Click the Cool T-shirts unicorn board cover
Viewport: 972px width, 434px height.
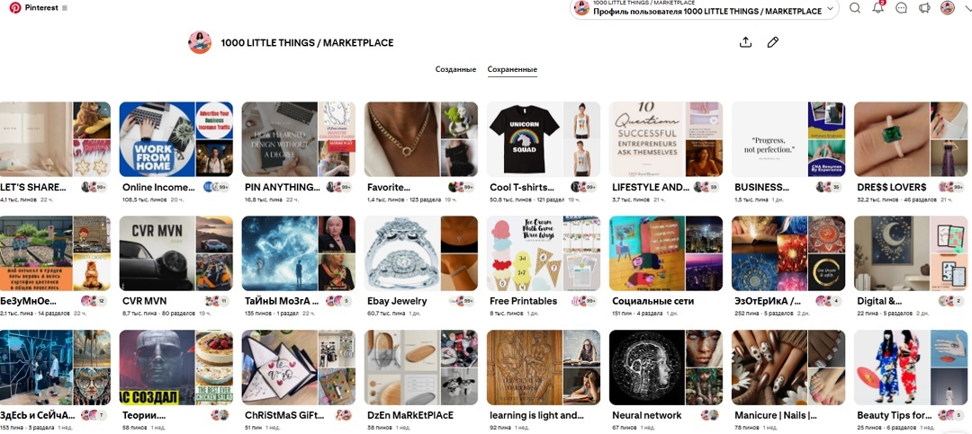(x=544, y=139)
